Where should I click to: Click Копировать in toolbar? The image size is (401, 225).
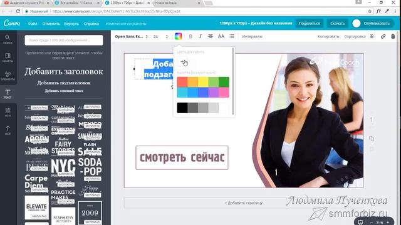[328, 36]
